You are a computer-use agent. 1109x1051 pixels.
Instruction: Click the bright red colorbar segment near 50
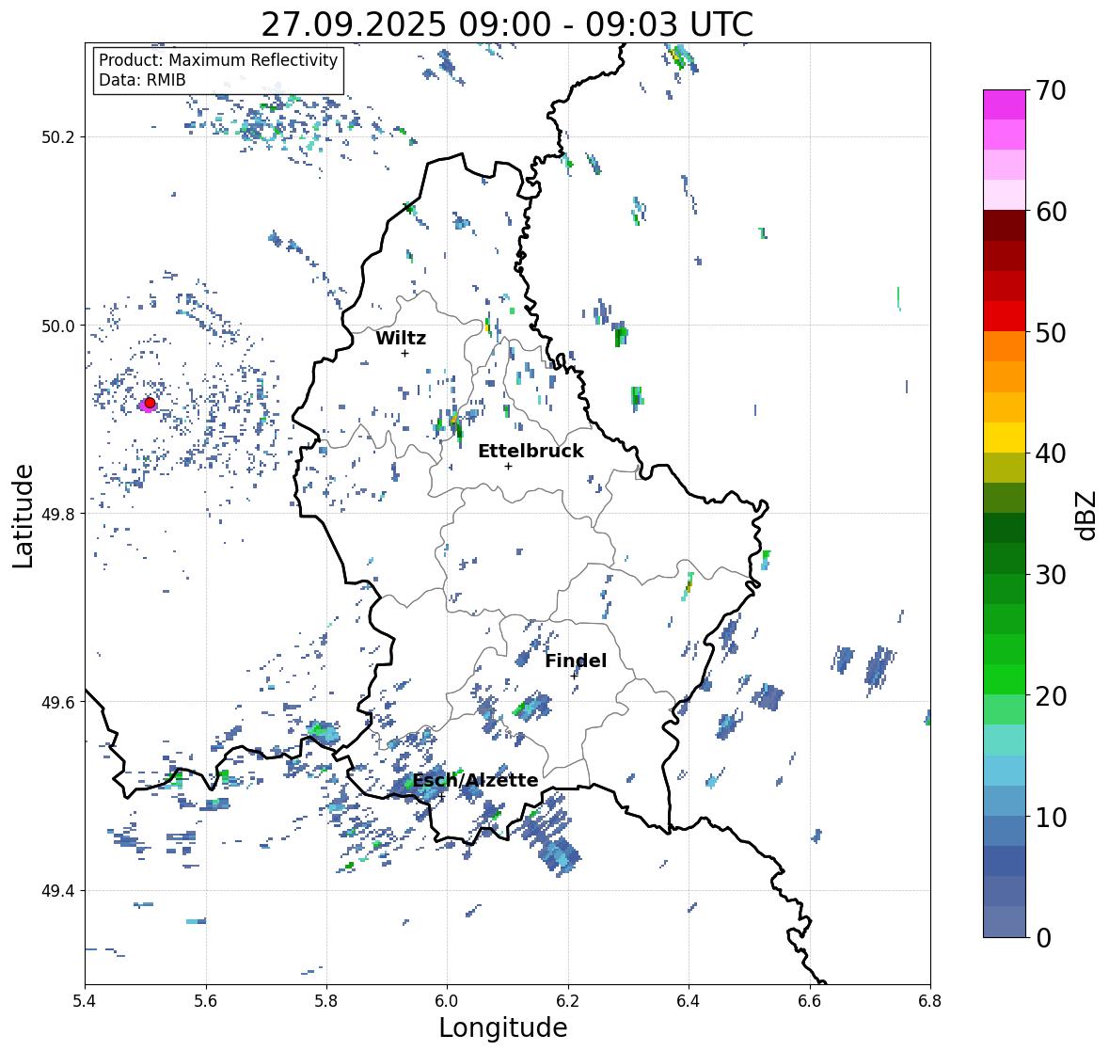point(1005,316)
